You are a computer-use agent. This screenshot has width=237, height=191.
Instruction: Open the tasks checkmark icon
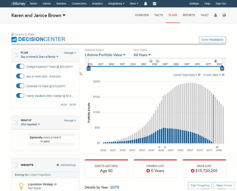point(155,4)
